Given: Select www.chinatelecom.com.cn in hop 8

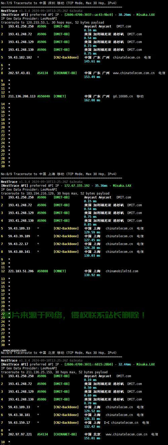Looking at the screenshot, I should (134, 73).
